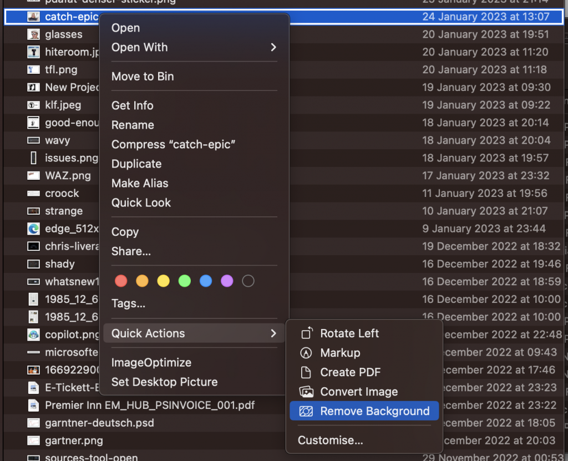Expand the Quick Actions submenu chevron

pos(273,333)
